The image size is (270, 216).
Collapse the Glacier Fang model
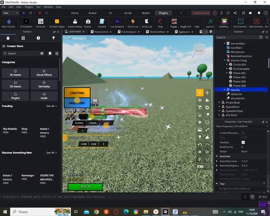pos(225,60)
